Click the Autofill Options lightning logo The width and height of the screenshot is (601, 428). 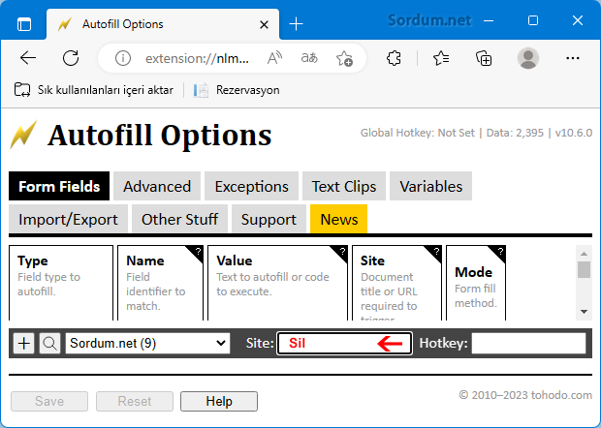pyautogui.click(x=24, y=135)
